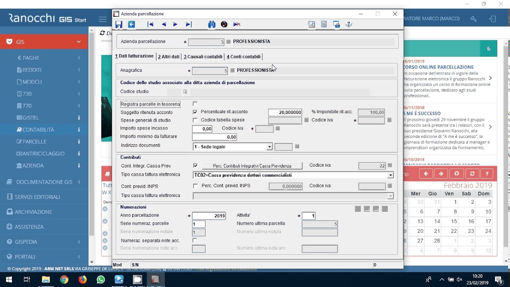Click the delete record arrow-with-X icon
This screenshot has width=510, height=287.
click(237, 25)
